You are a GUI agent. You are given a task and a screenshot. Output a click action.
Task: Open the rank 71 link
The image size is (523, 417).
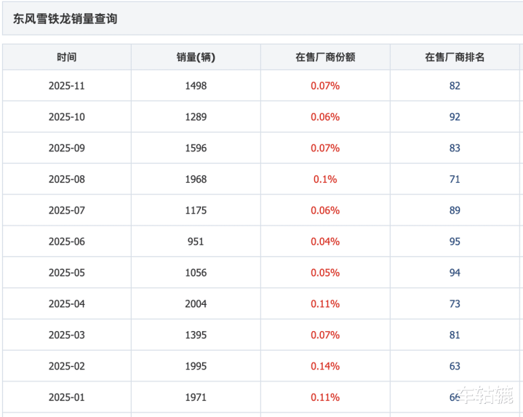click(x=455, y=179)
